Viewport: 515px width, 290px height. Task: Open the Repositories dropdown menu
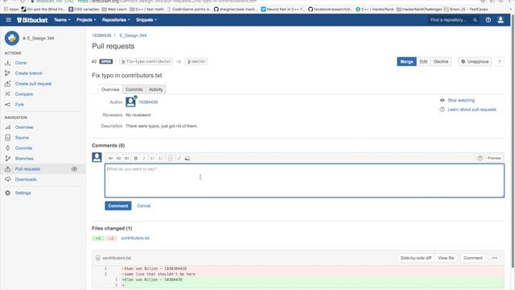point(116,20)
